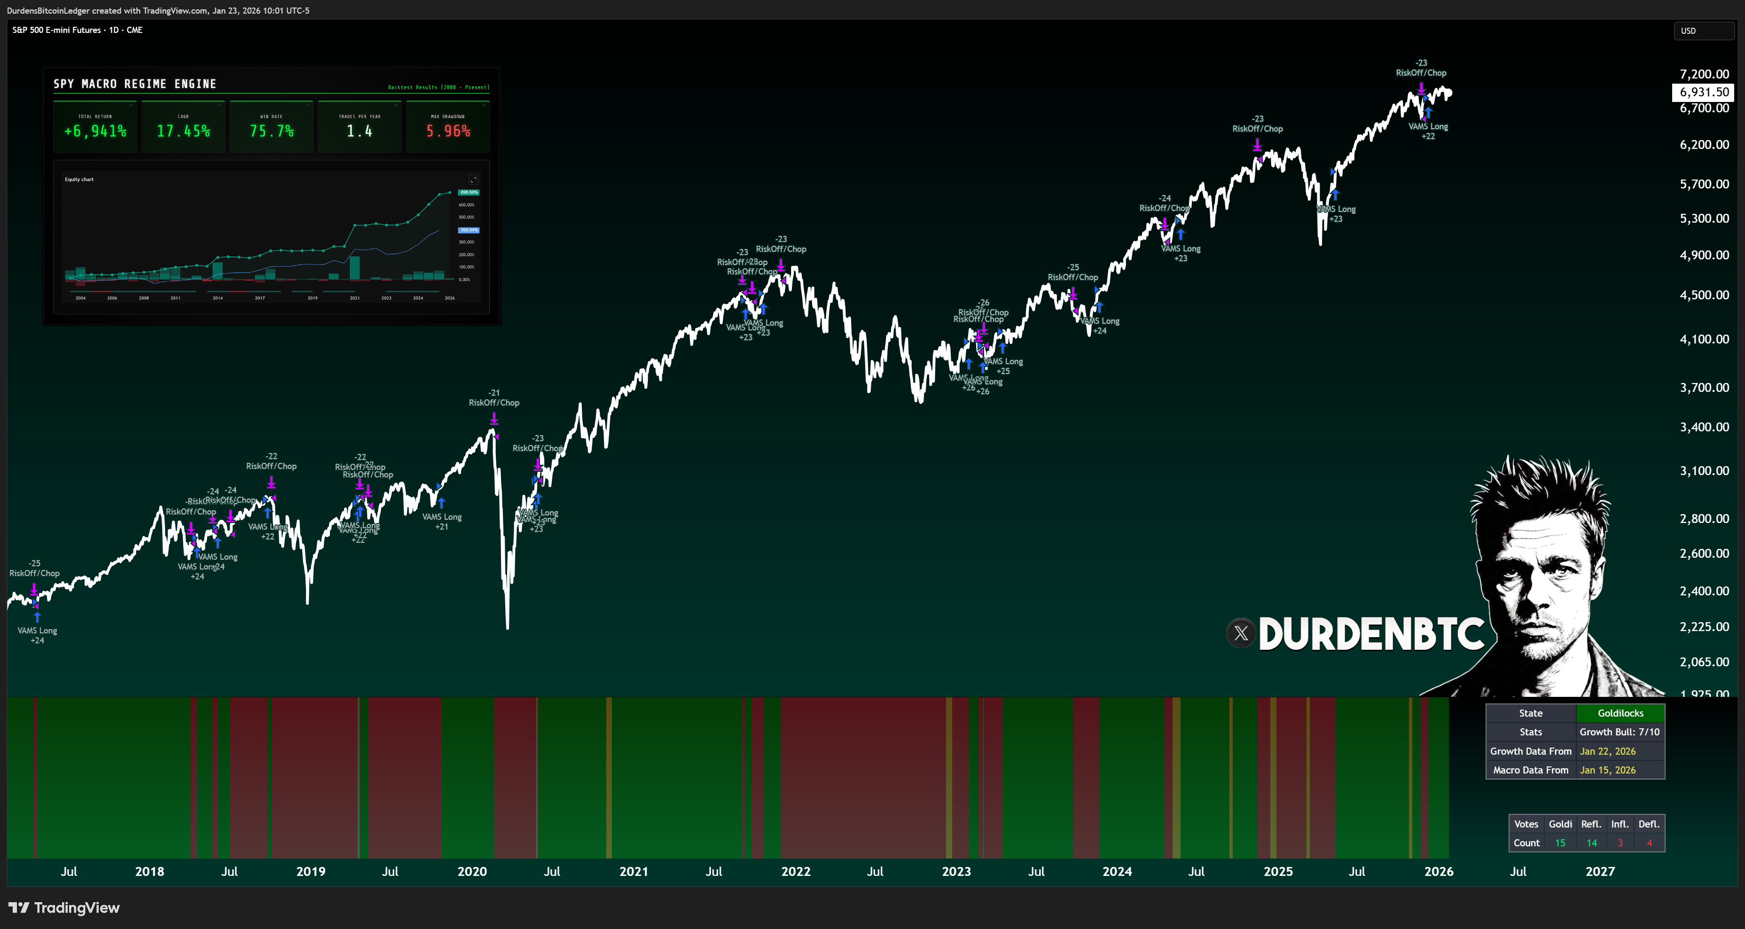This screenshot has width=1745, height=929.
Task: Click the 696.69% equity value tag
Action: click(x=469, y=192)
